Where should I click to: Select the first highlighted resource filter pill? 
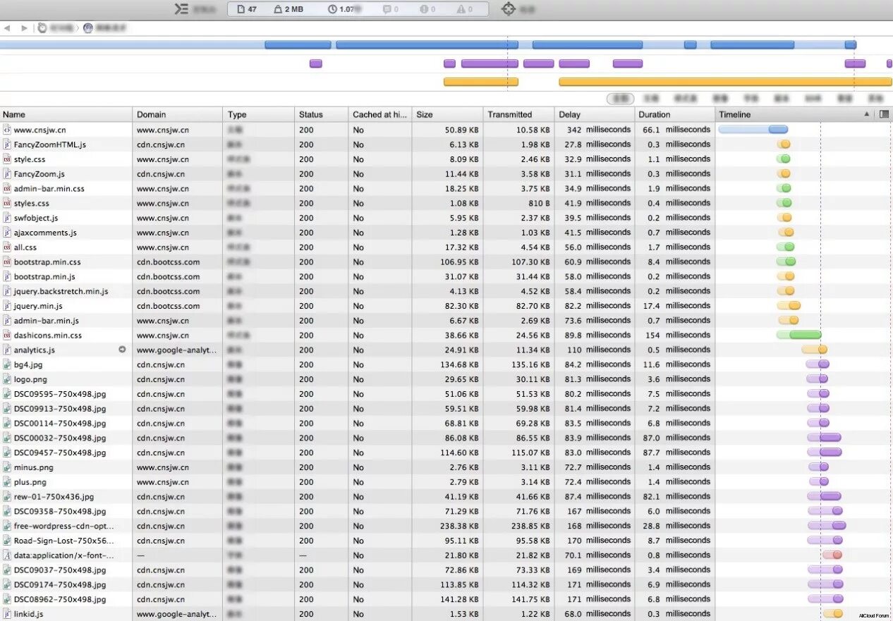point(620,99)
